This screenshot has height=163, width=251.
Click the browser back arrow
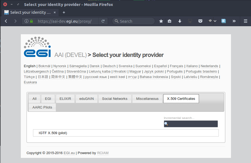[x=6, y=21]
